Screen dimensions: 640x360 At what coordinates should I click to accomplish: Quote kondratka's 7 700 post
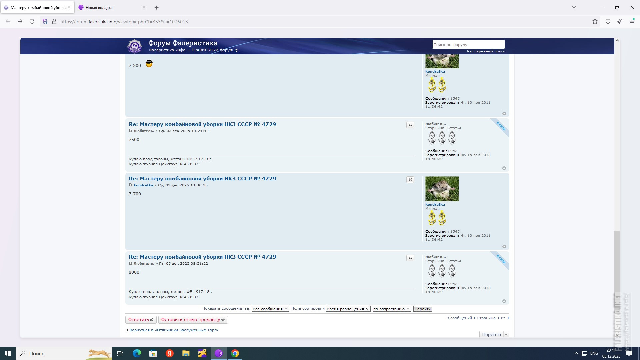pyautogui.click(x=410, y=180)
